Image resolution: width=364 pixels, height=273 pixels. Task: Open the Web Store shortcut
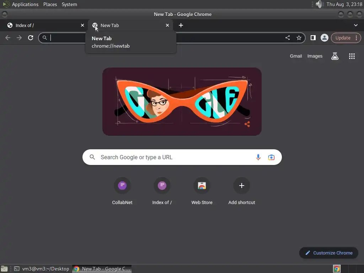pos(202,191)
